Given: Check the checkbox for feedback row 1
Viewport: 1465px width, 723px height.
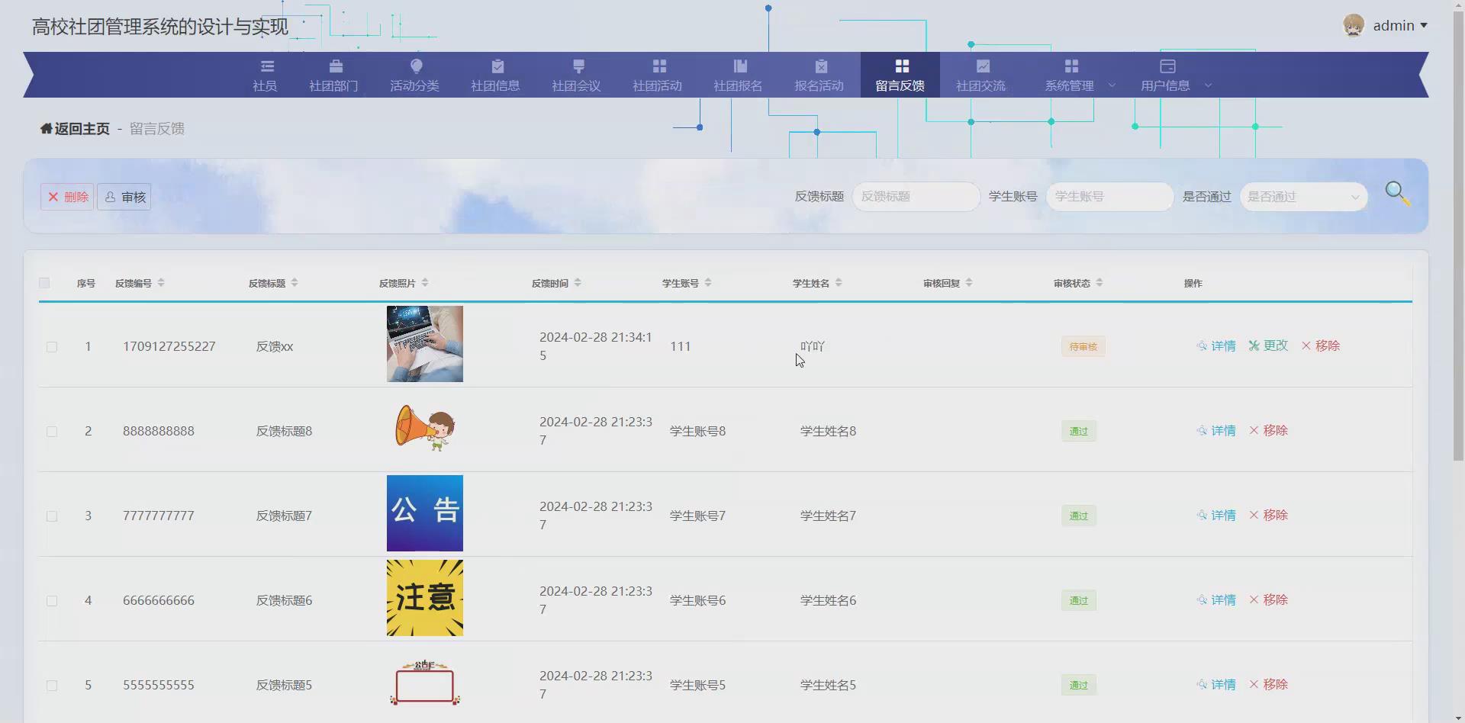Looking at the screenshot, I should click(52, 346).
